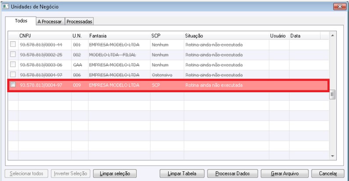This screenshot has width=349, height=181.
Task: Click the Unidades de Negócio window icon
Action: (x=5, y=7)
